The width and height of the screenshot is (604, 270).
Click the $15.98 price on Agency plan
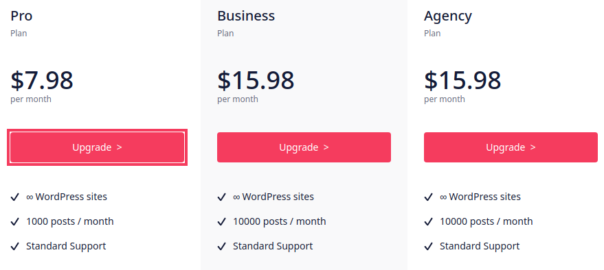[462, 80]
